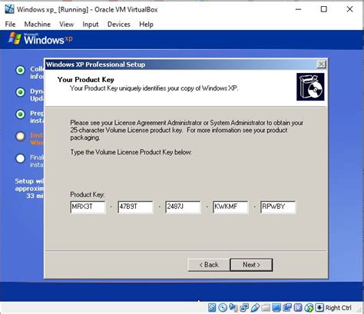The width and height of the screenshot is (364, 314).
Task: Click the 'Windows XP Professional Setup' title bar text
Action: 96,64
